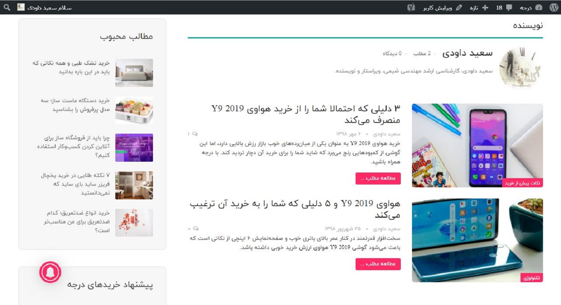The height and width of the screenshot is (305, 561).
Task: Open popular post ۷ نکته طلایی یخچال فریزر
Action: pyautogui.click(x=75, y=184)
